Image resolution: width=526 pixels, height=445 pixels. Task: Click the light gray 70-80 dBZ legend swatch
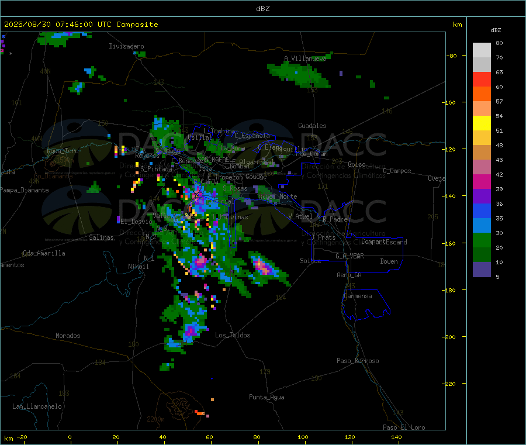482,50
